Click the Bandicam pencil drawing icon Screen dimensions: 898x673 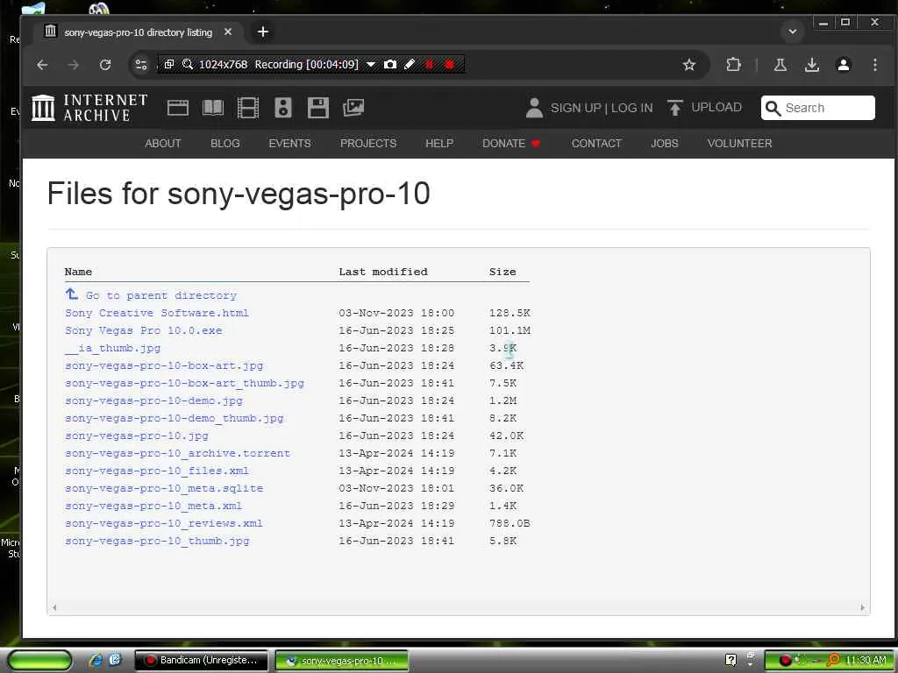click(410, 64)
